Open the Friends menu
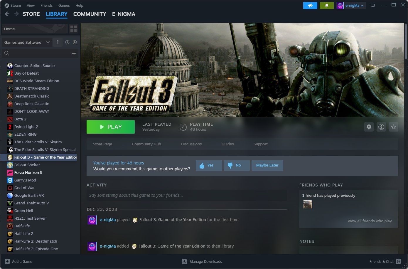This screenshot has width=408, height=269. point(46,5)
